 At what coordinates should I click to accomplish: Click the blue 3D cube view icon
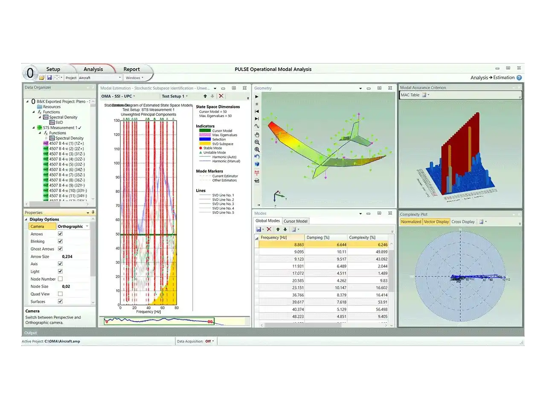point(257,164)
